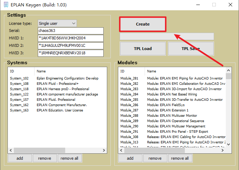This screenshot has height=170, width=239.
Task: Select Module_291 Pro Panel STEP Export
Action: click(x=171, y=131)
